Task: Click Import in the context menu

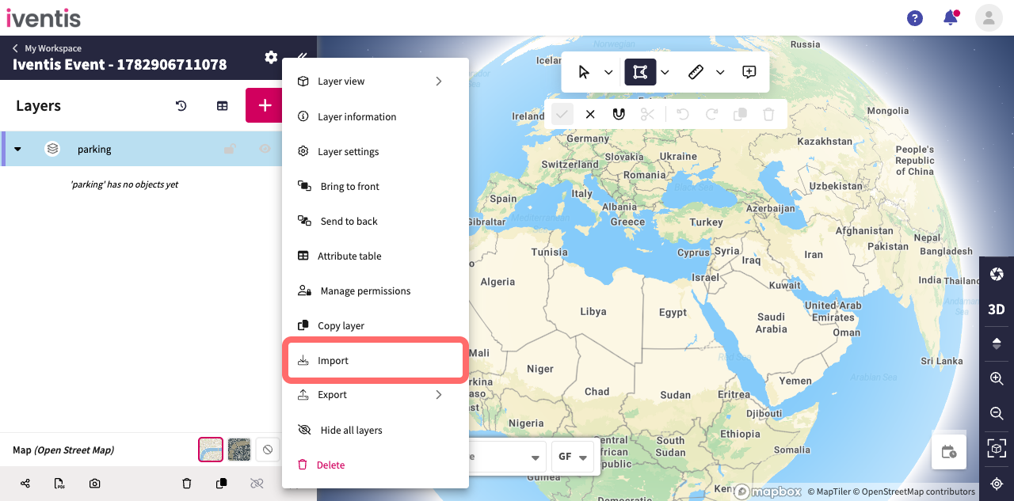Action: [x=375, y=360]
